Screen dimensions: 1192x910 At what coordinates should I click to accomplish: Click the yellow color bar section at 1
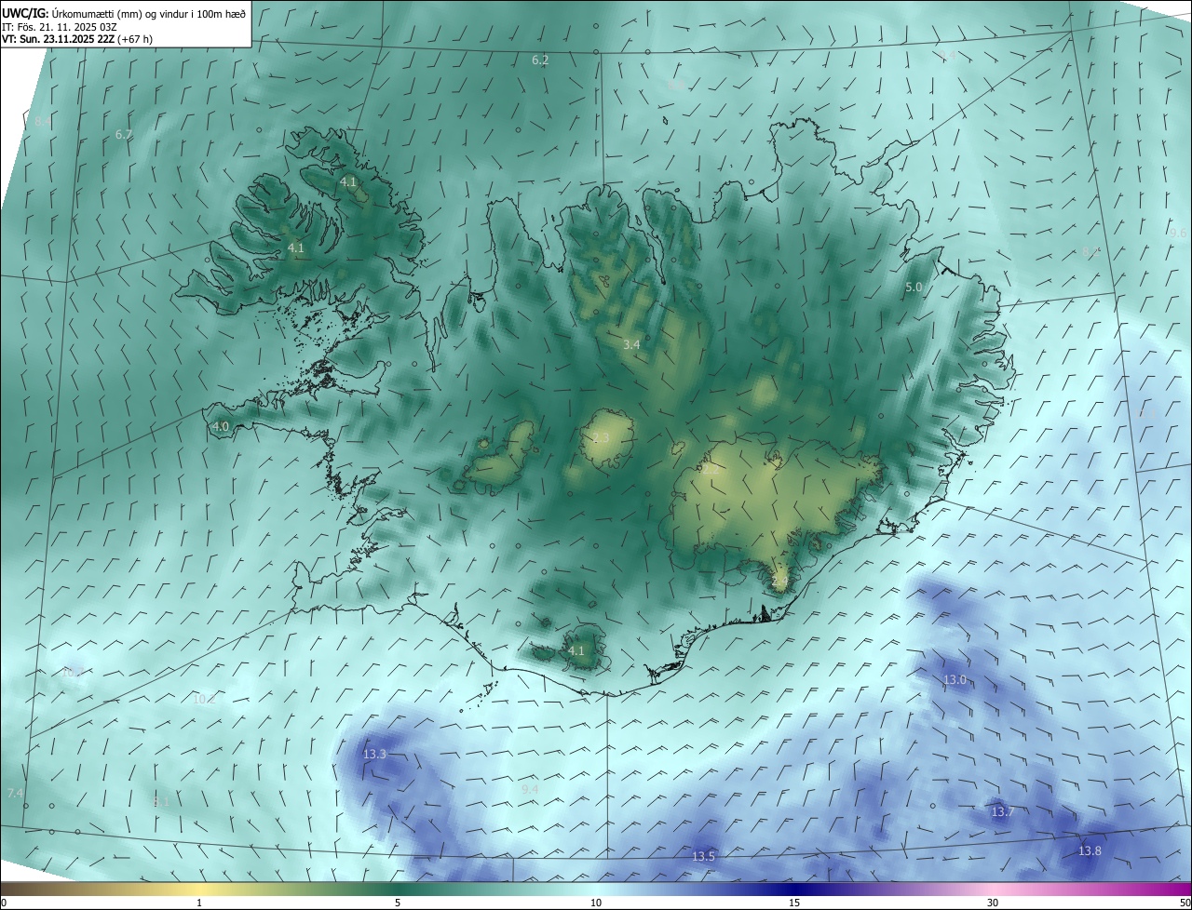(x=199, y=889)
